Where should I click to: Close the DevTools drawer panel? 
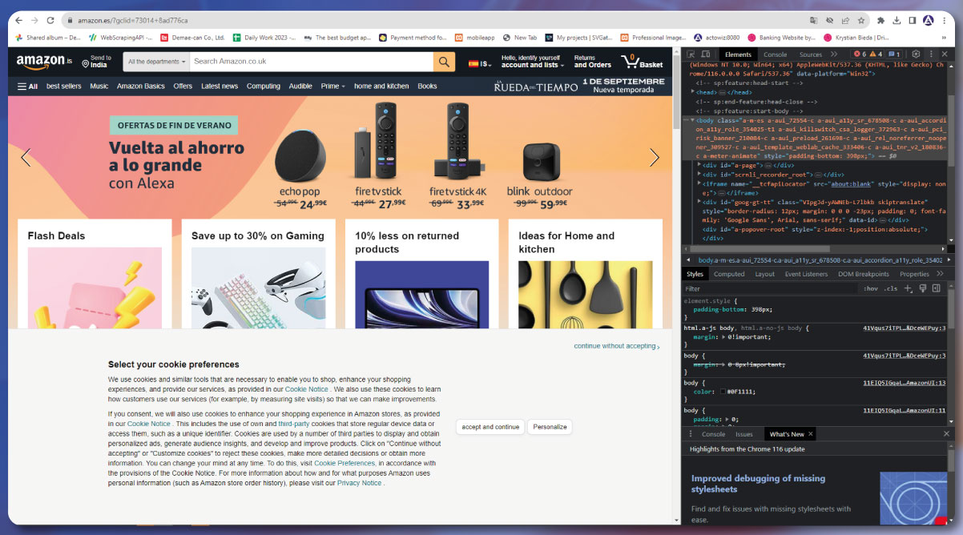pyautogui.click(x=946, y=434)
